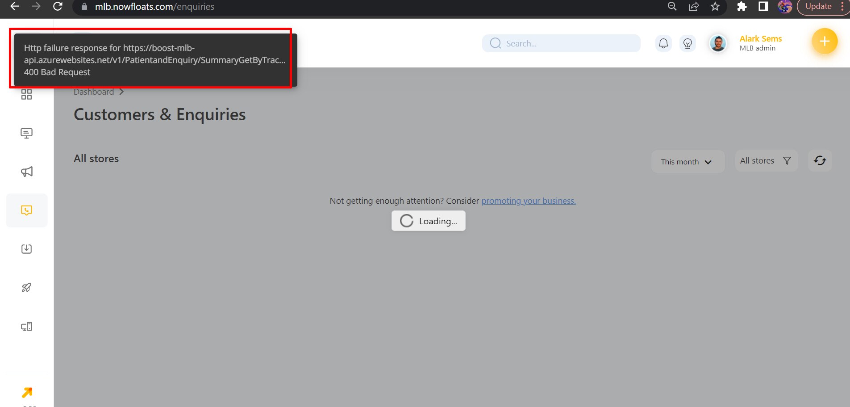The image size is (850, 407).
Task: Open the browser extensions puzzle icon
Action: coord(742,6)
